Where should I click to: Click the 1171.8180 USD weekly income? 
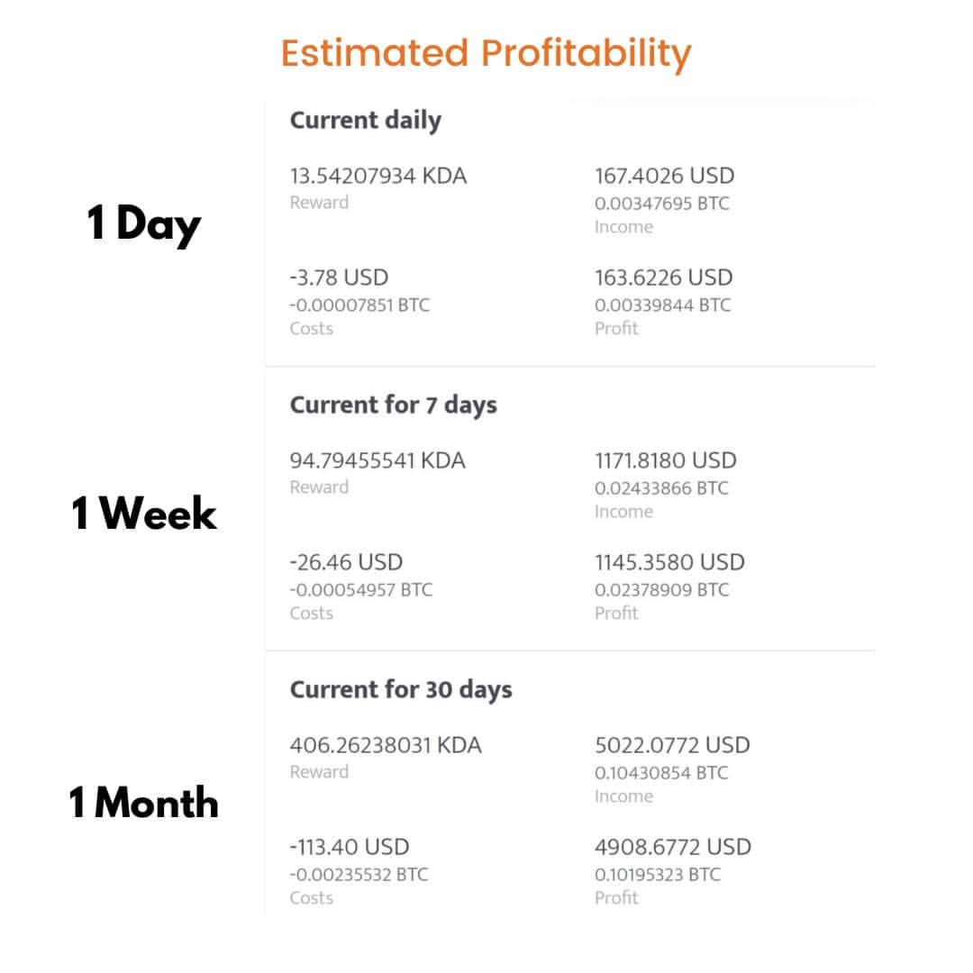[666, 460]
